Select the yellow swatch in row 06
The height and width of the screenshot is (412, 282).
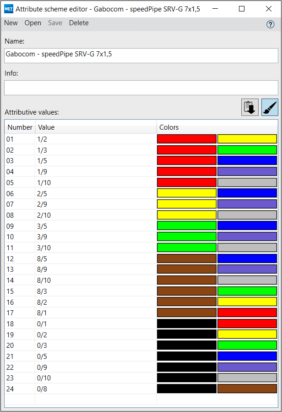[187, 193]
